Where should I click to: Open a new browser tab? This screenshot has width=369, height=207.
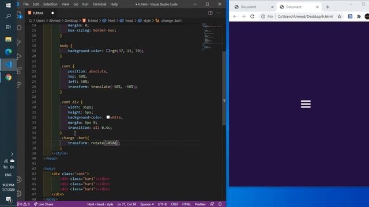point(327,7)
